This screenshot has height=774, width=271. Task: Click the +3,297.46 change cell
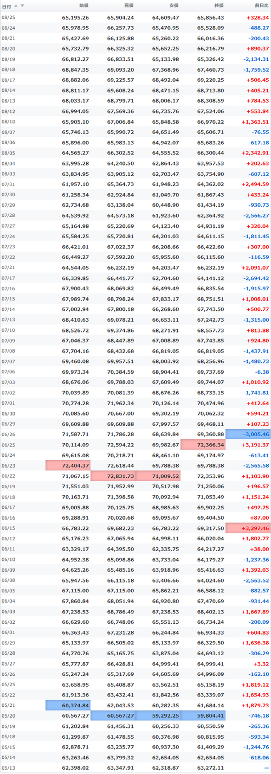248,527
